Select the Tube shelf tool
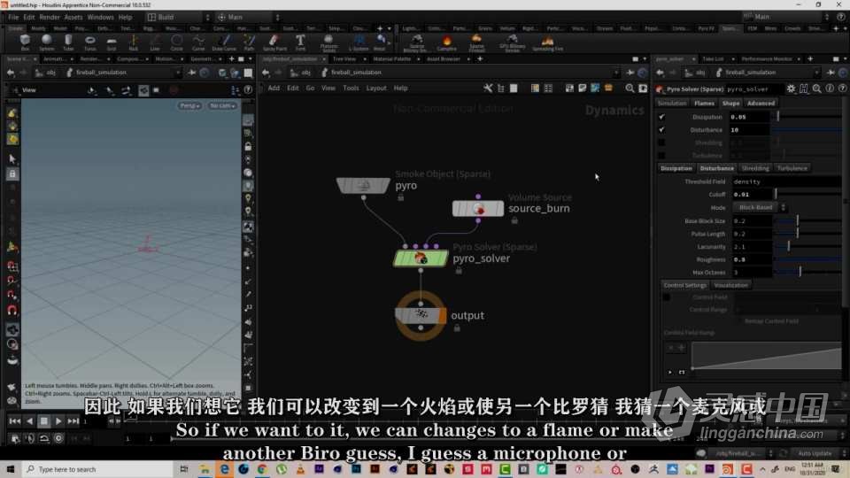Viewport: 850px width, 478px height. click(x=68, y=42)
